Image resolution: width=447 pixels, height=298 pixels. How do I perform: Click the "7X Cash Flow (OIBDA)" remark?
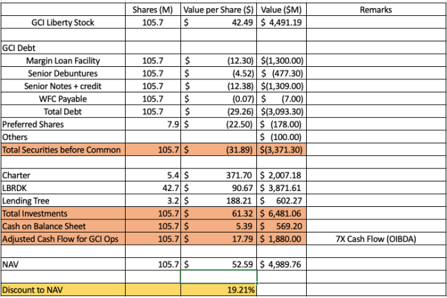point(376,239)
